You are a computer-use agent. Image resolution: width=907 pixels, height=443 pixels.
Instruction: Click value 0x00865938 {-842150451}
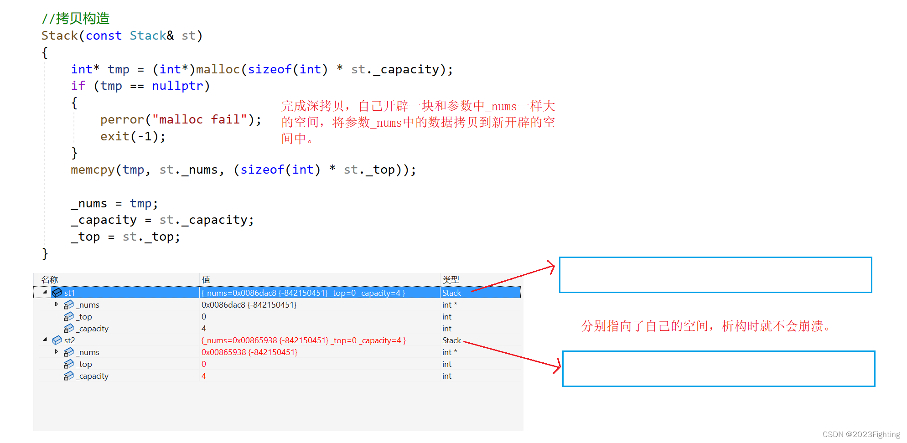pyautogui.click(x=249, y=352)
